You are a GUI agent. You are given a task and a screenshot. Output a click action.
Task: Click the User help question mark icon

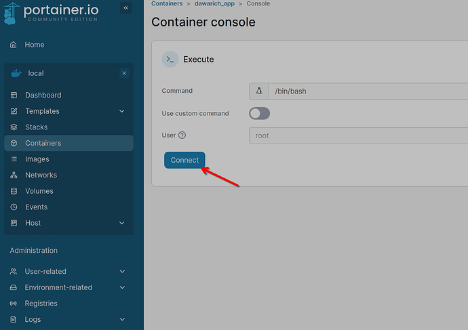[x=182, y=136]
